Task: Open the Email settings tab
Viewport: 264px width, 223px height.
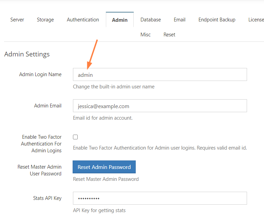Action: [180, 20]
